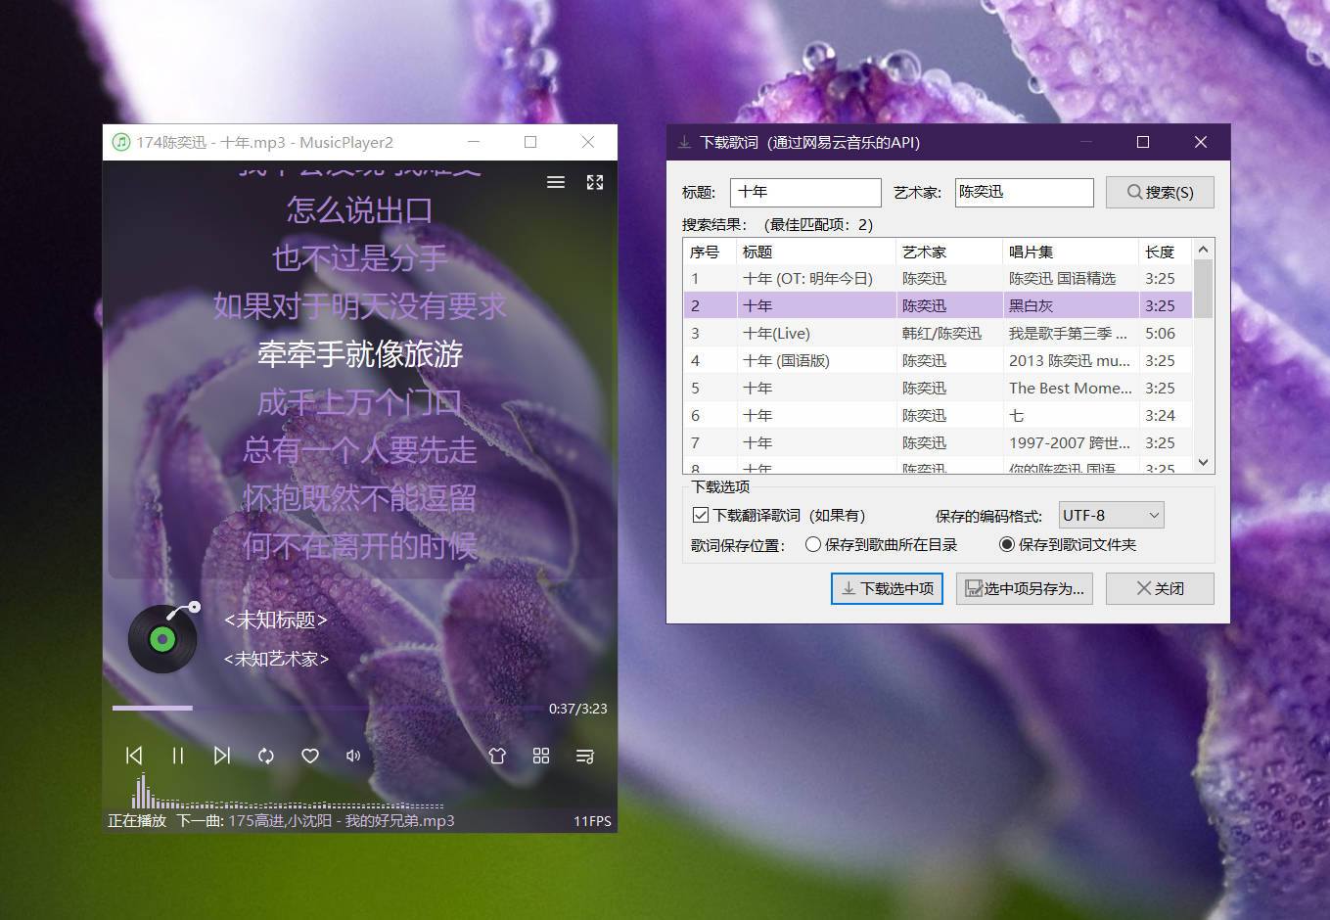Screen dimensions: 1330x920
Task: Toggle 下载翻译歌词 checkbox
Action: point(701,515)
